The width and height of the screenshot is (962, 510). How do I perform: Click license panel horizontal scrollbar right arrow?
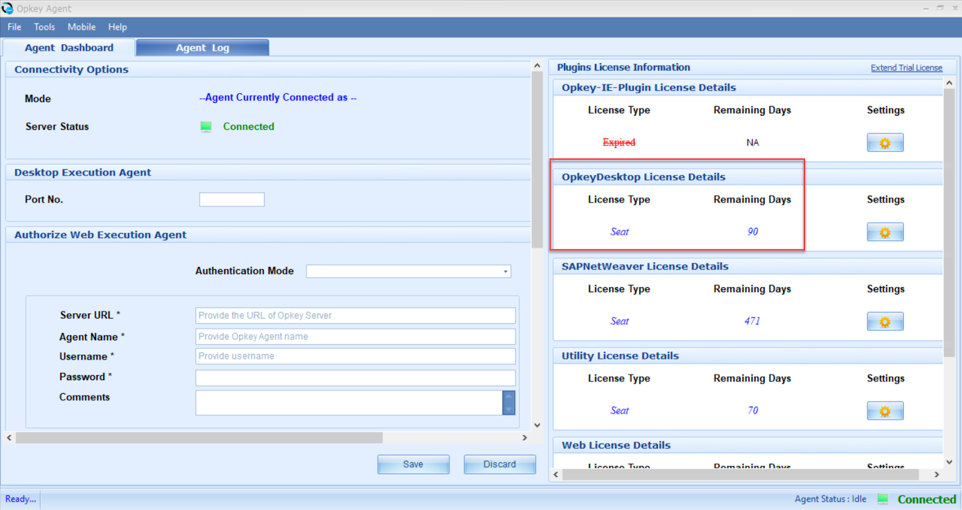937,474
